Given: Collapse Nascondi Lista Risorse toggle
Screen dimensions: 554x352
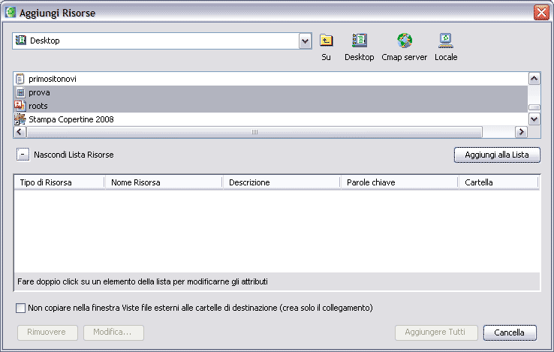Looking at the screenshot, I should click(22, 155).
